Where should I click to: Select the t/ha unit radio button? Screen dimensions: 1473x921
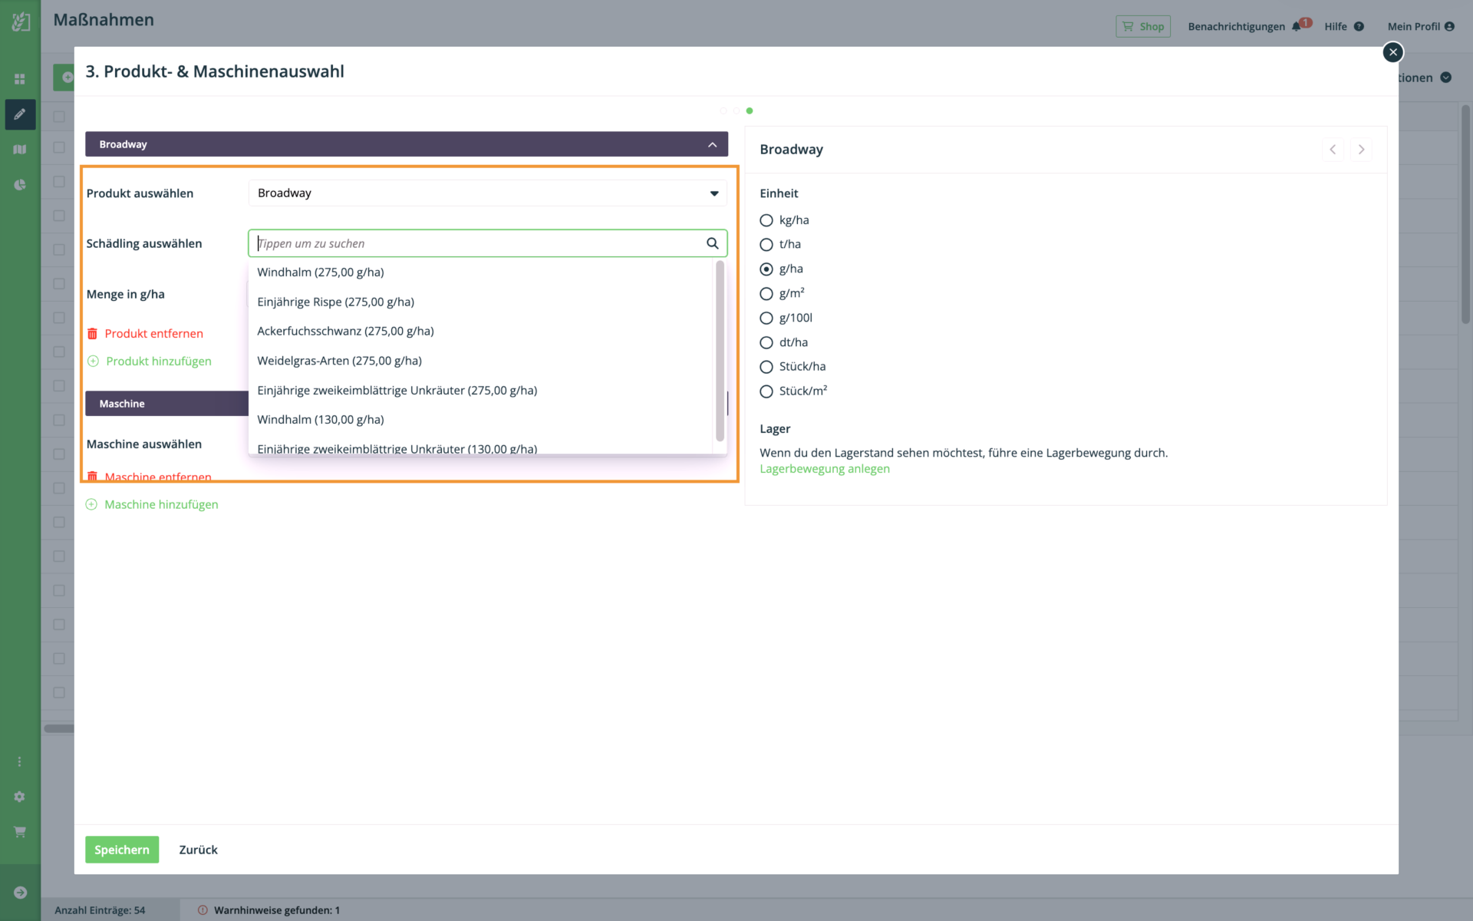click(766, 245)
